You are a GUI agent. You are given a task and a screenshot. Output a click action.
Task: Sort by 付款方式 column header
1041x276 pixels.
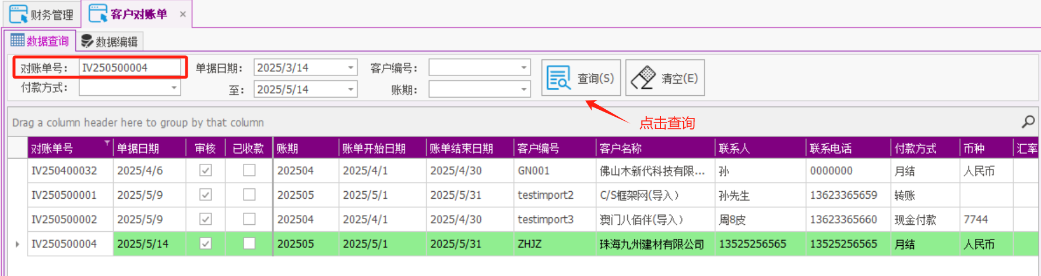click(x=925, y=148)
